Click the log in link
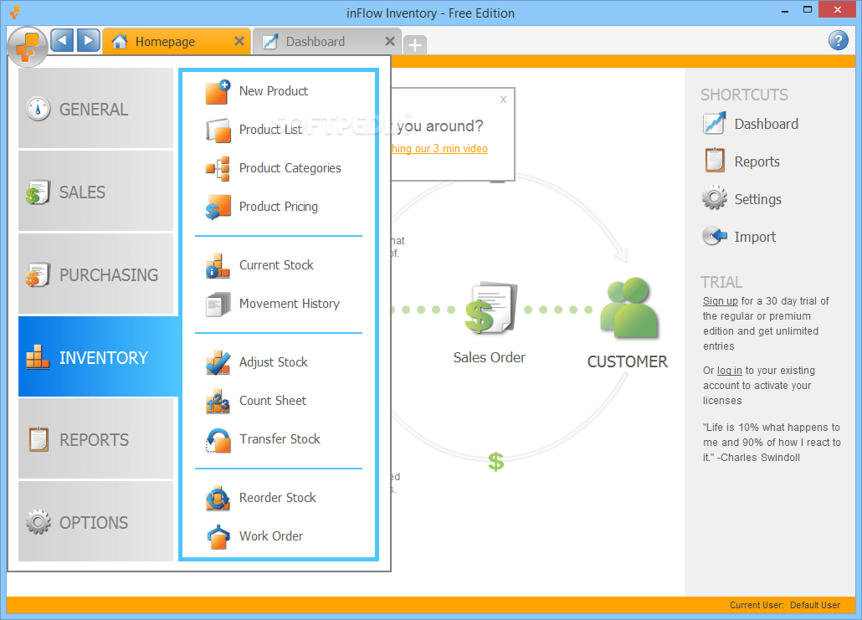Screen dimensions: 862x620 click(x=730, y=371)
